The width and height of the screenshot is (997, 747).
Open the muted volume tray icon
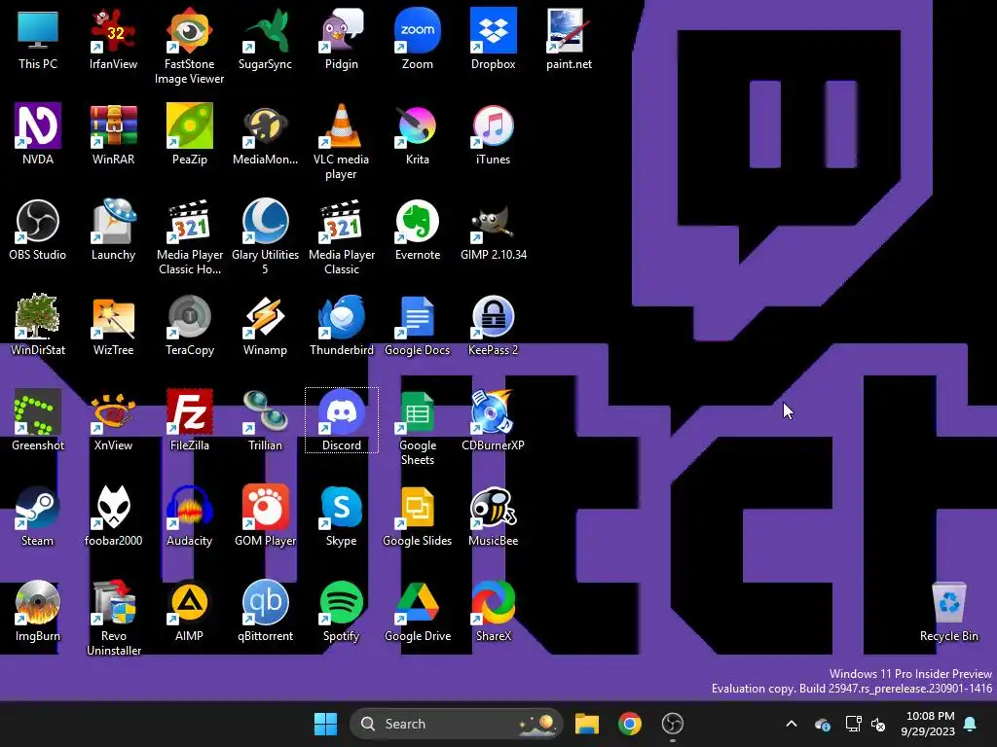point(879,724)
